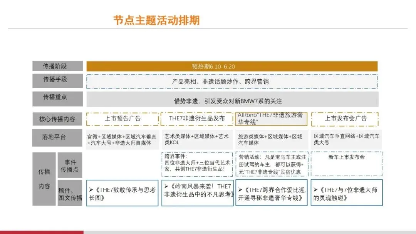Select the 上市发布会广告 box
This screenshot has height=234, width=416.
pyautogui.click(x=346, y=119)
